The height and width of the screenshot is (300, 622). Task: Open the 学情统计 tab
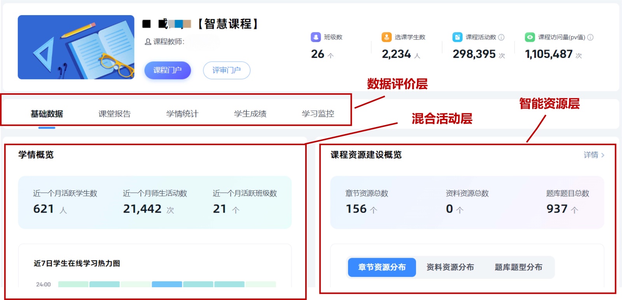[182, 114]
